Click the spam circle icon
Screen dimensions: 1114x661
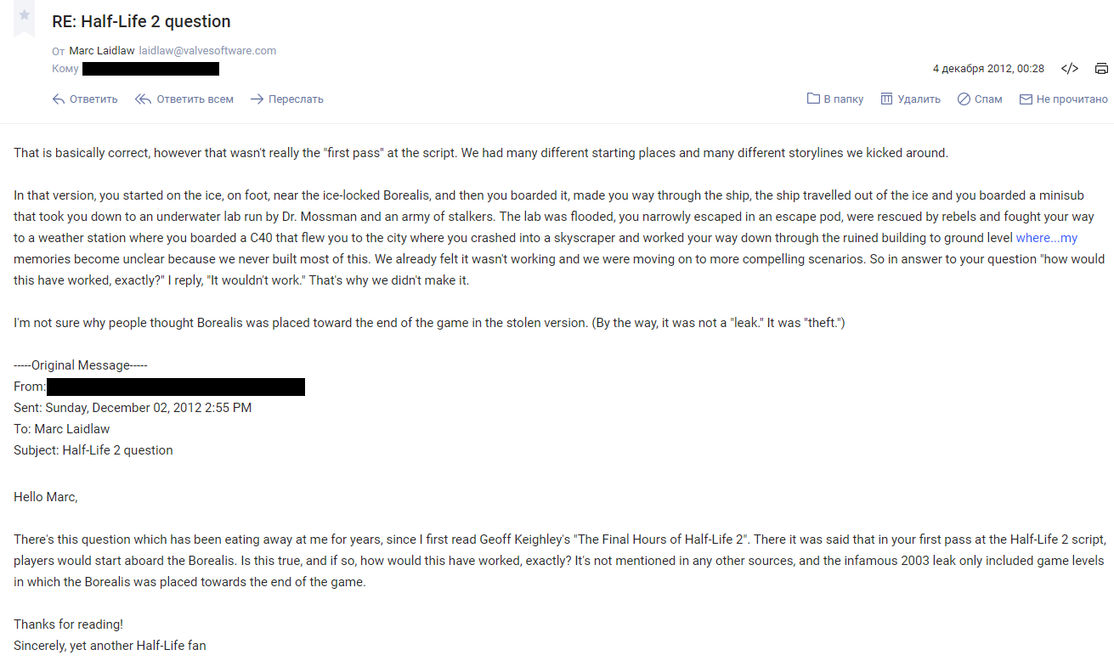click(964, 99)
